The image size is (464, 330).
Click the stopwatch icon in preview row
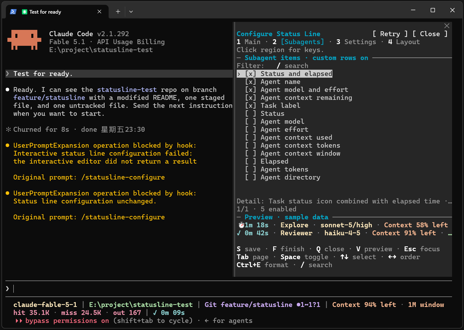pos(241,225)
